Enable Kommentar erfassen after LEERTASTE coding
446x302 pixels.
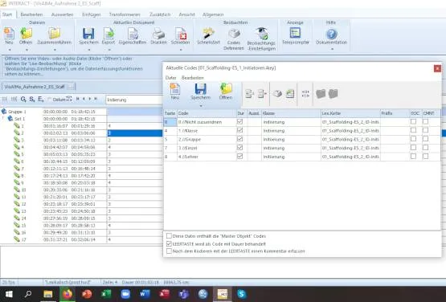coord(169,251)
